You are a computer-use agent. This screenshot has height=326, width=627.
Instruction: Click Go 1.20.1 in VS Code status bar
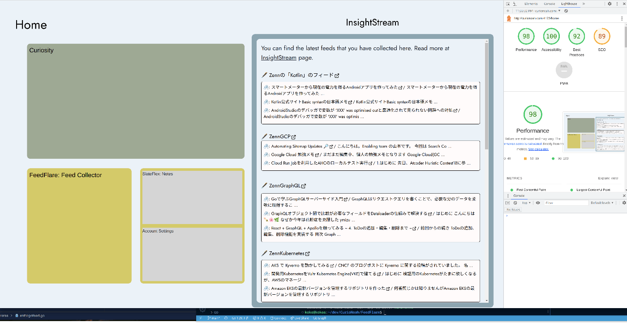(x=241, y=318)
